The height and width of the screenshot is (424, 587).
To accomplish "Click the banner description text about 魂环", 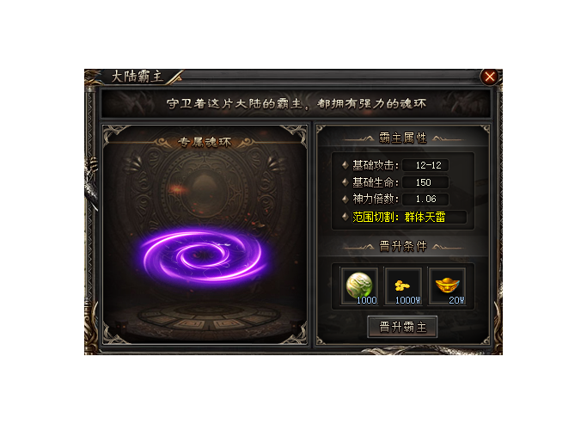I will coord(297,103).
